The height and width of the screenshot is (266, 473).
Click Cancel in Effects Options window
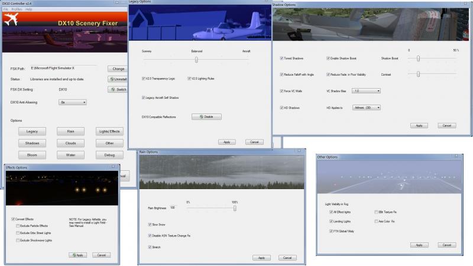pos(101,255)
